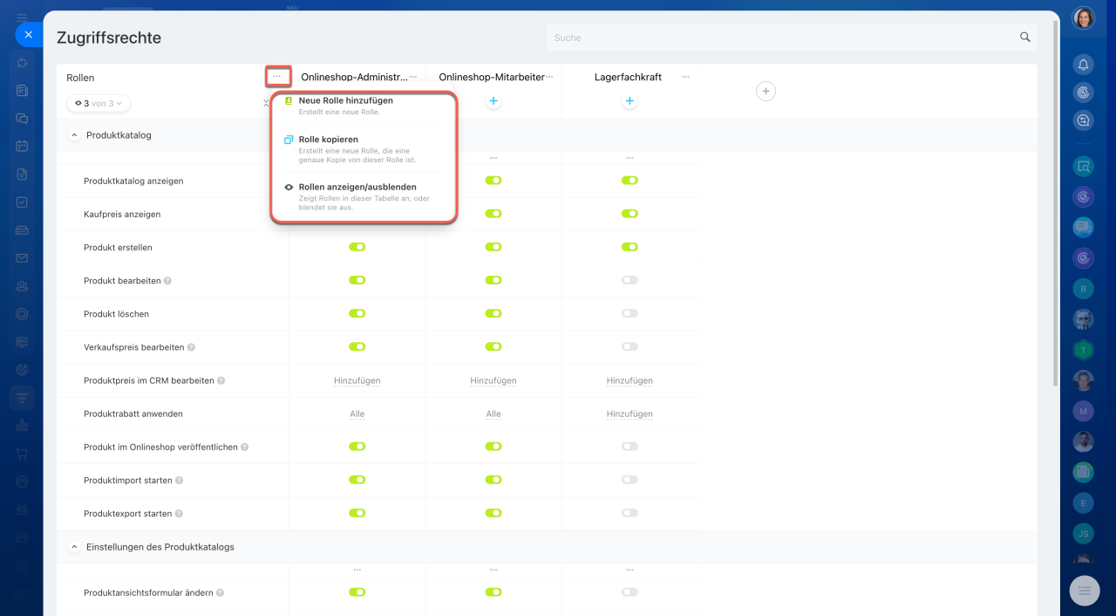Click Hinzufügen for Produktpreis im CRM, Administrator
Viewport: 1116px width, 616px height.
click(357, 380)
